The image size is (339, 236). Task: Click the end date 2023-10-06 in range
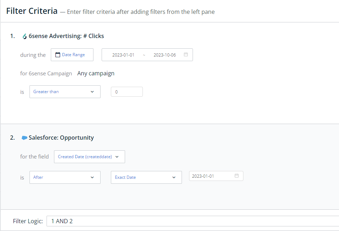[x=165, y=55]
